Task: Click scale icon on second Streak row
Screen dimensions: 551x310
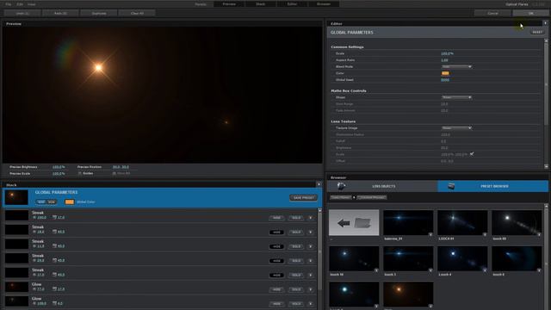Action: 54,232
